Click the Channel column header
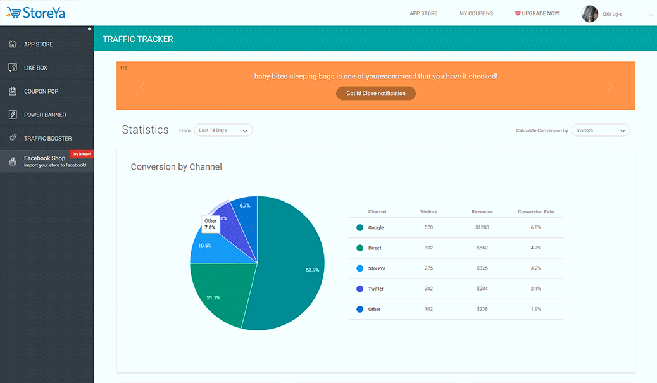Image resolution: width=657 pixels, height=383 pixels. click(377, 211)
